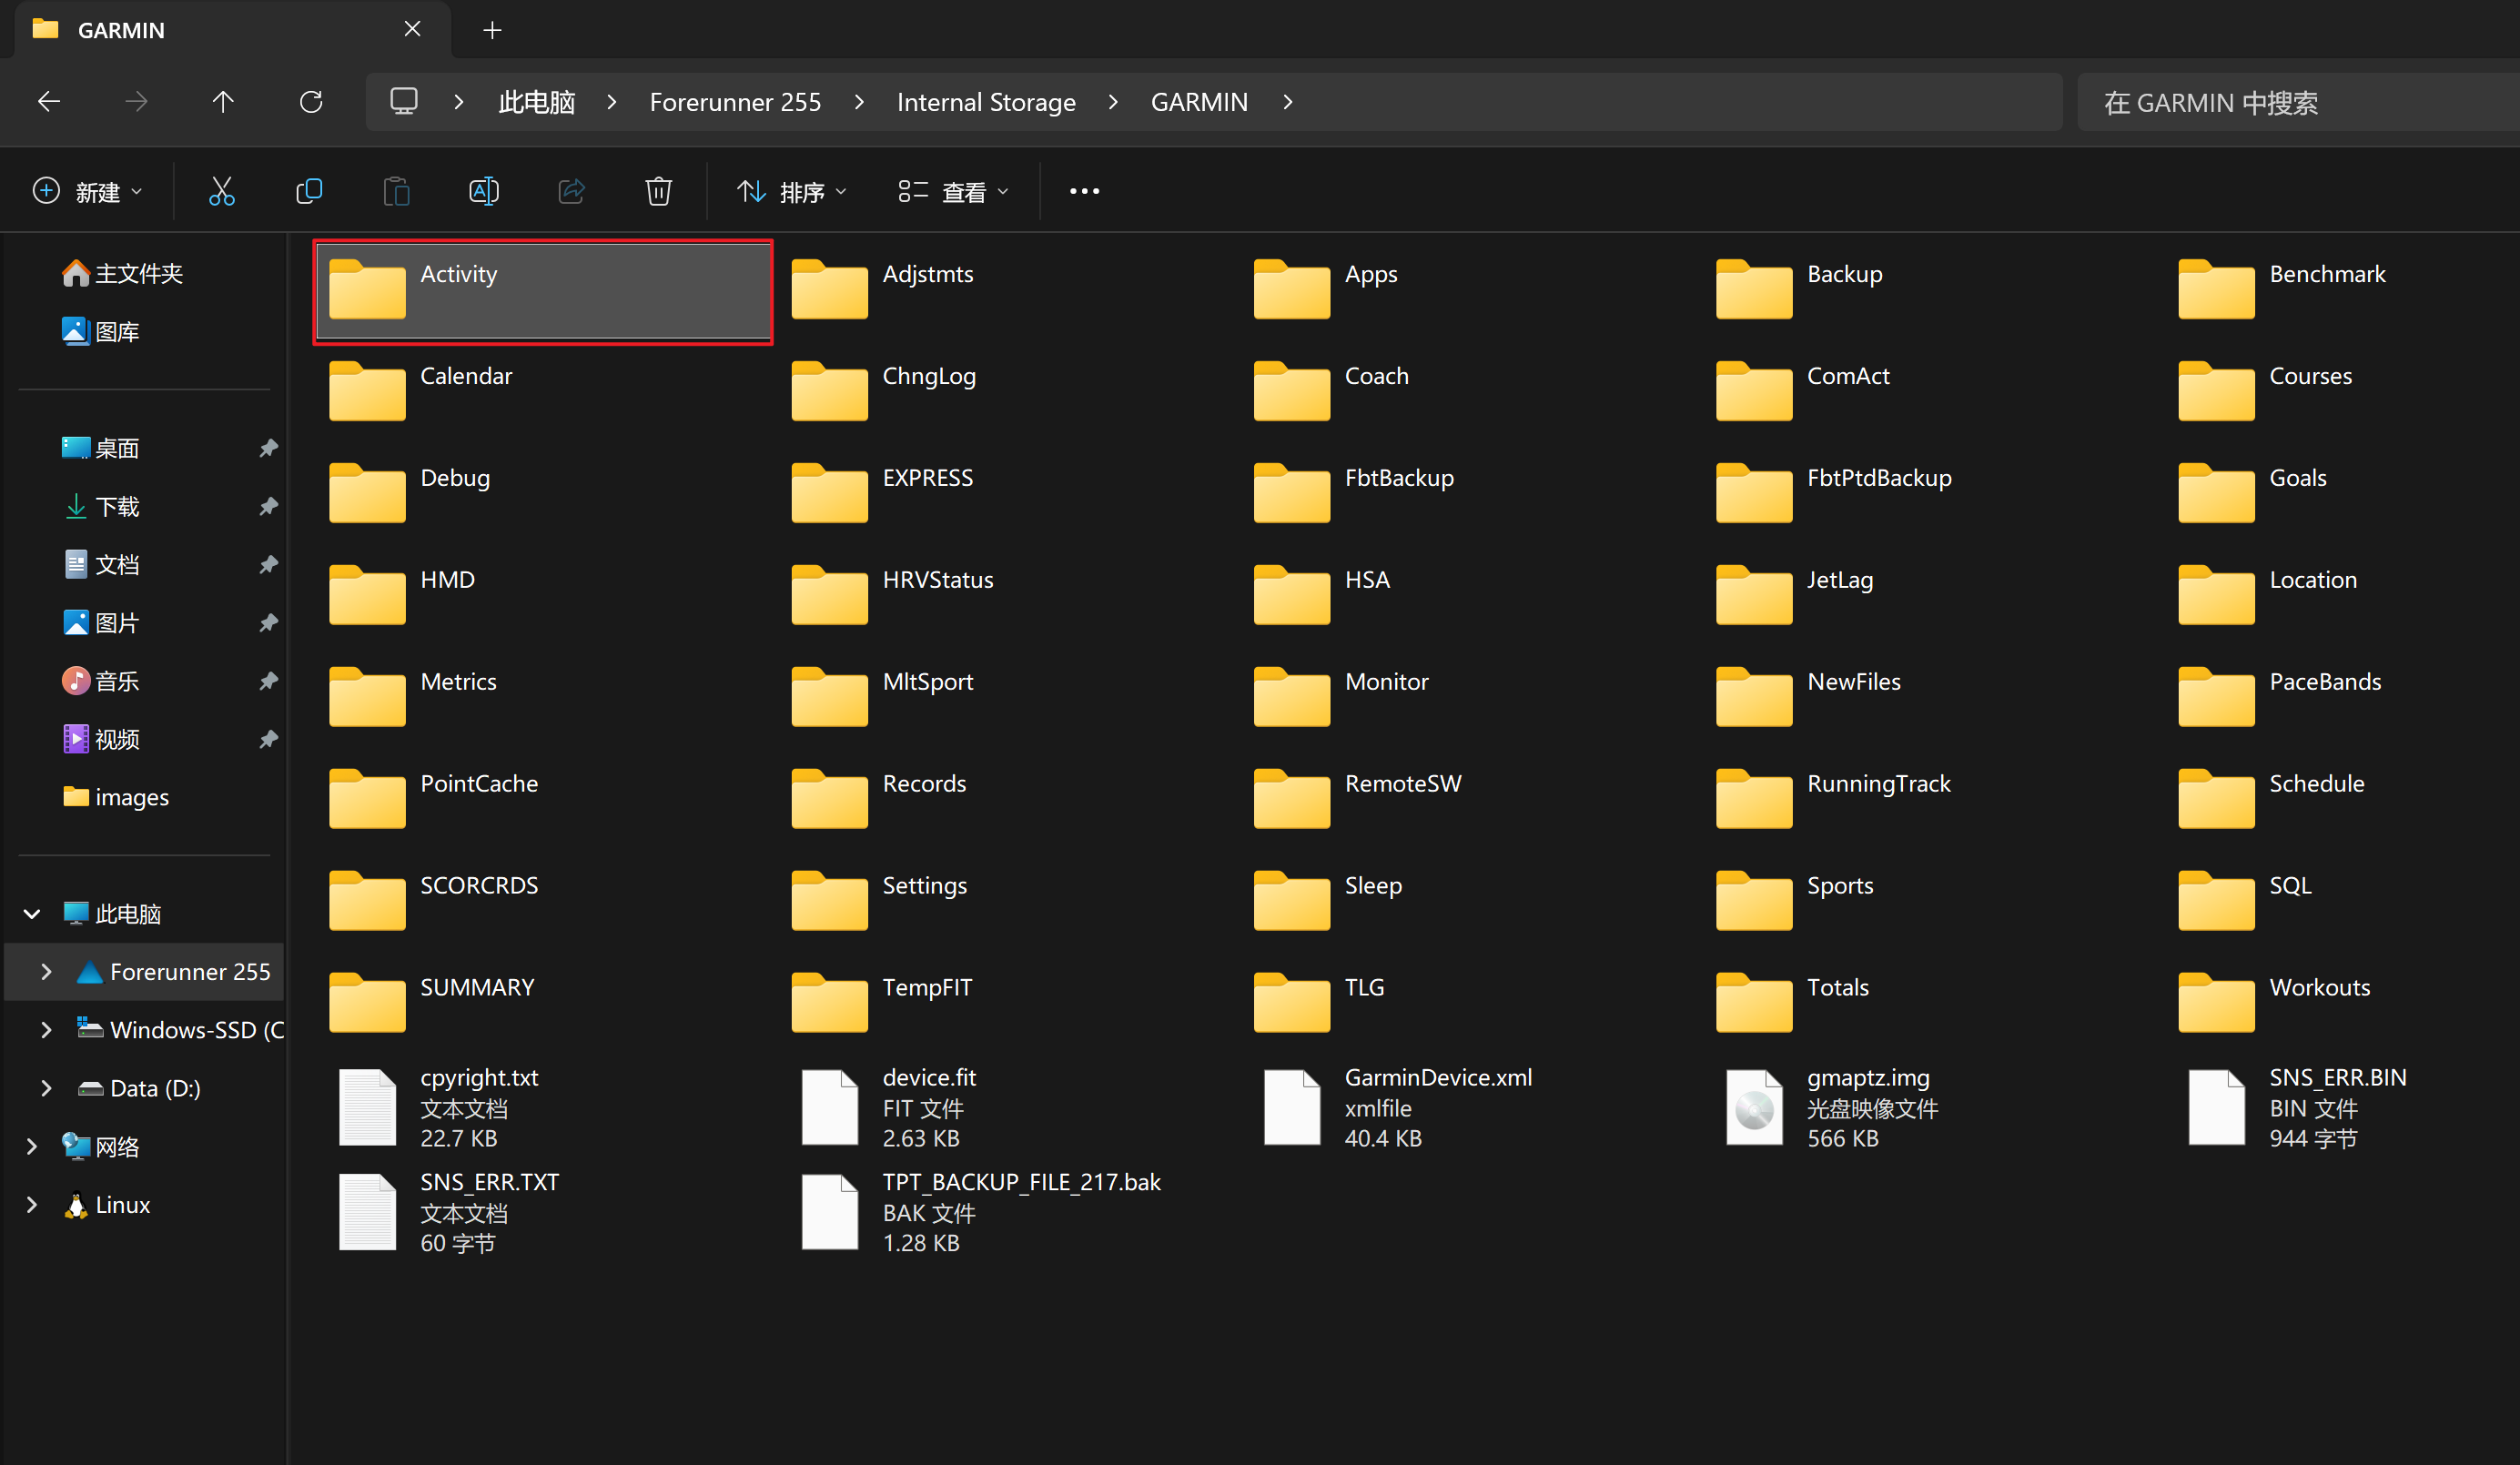Close the GARMIN tab
Image resolution: width=2520 pixels, height=1465 pixels.
point(412,29)
